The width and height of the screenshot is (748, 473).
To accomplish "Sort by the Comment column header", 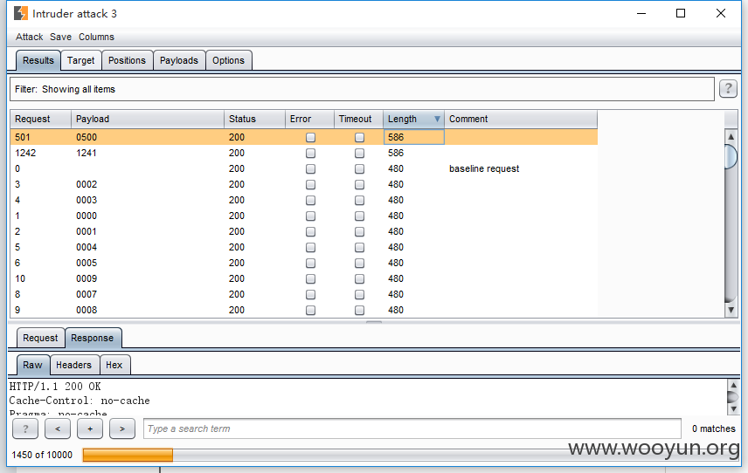I will click(x=521, y=119).
